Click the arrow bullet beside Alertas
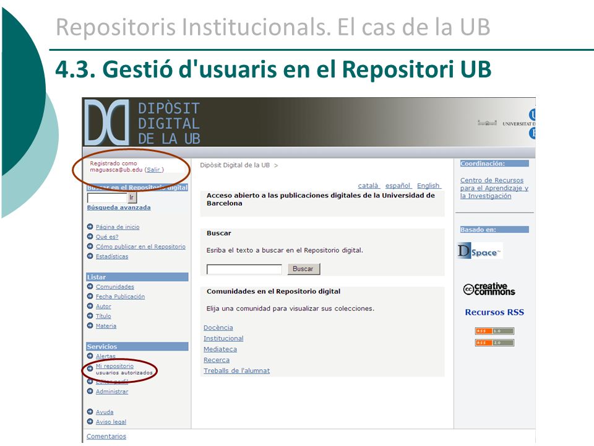Viewport: 594px width, 446px height. point(90,356)
